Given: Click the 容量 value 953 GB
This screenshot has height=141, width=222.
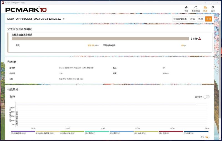Looking at the screenshot, I should (166, 73).
